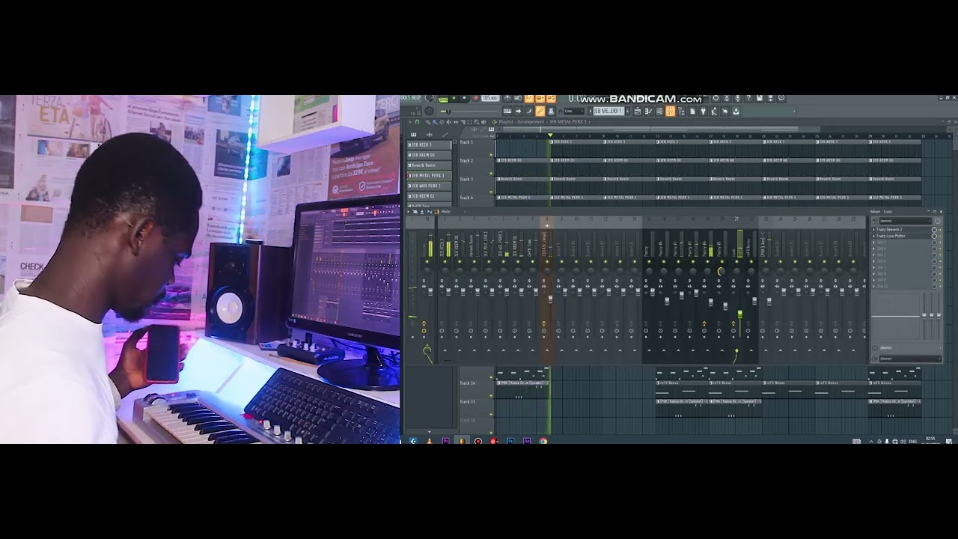Click the Pastry #5 pan knob

click(x=721, y=271)
